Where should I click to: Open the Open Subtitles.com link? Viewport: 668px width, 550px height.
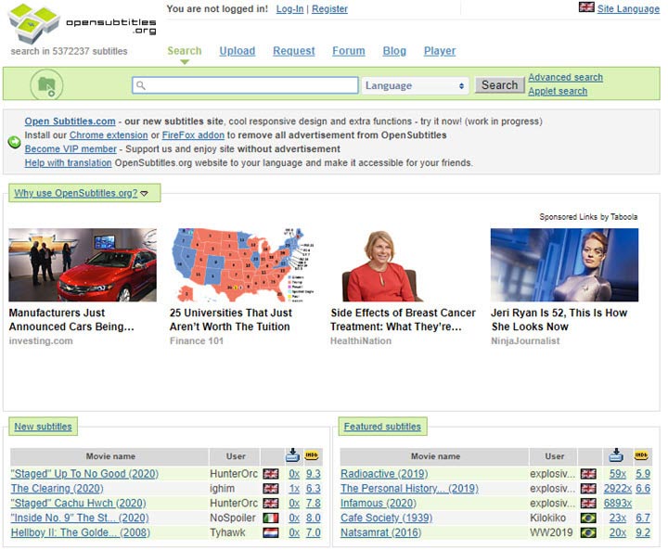click(70, 121)
